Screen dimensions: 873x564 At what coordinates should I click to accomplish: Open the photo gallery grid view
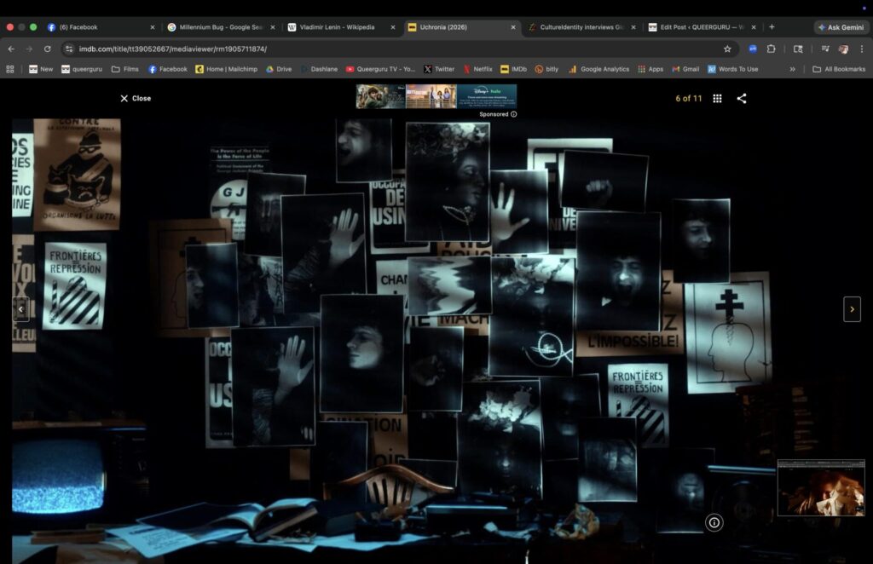pos(717,99)
